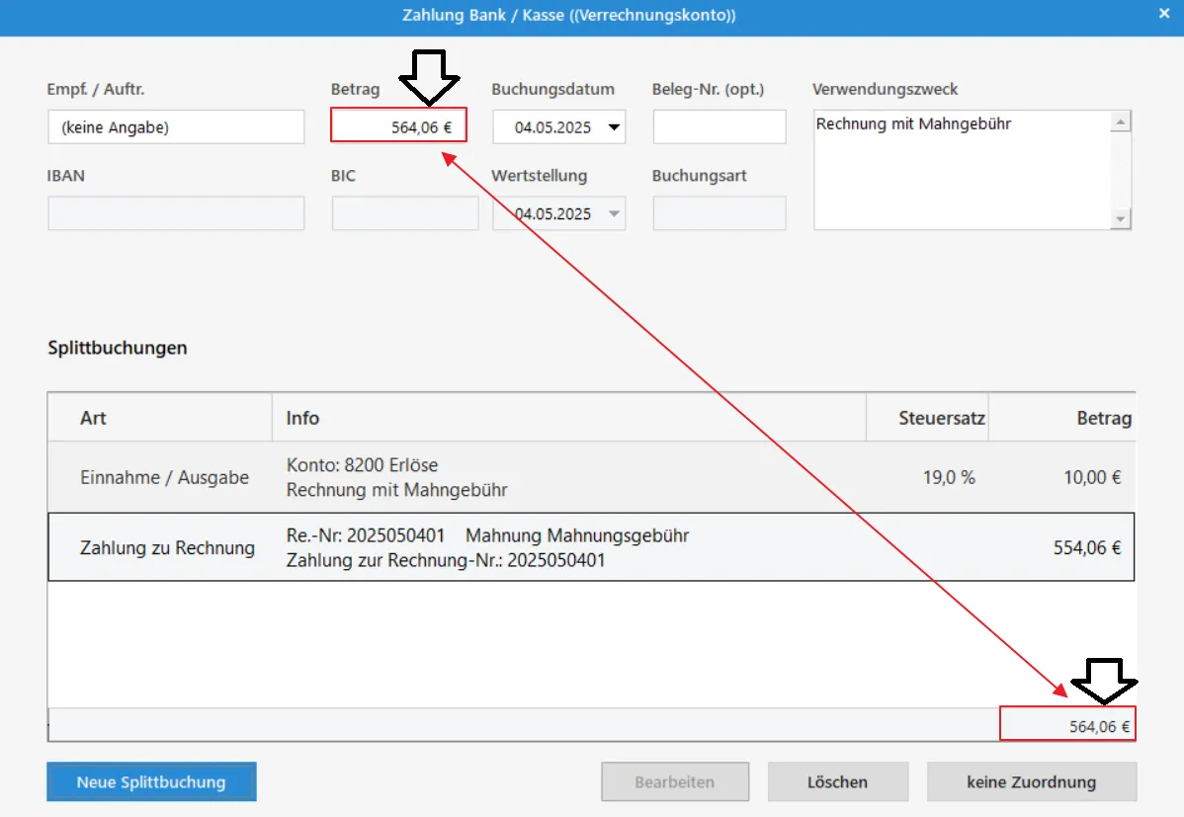This screenshot has height=817, width=1184.
Task: Open the Buchungsdatum date dropdown
Action: point(614,127)
